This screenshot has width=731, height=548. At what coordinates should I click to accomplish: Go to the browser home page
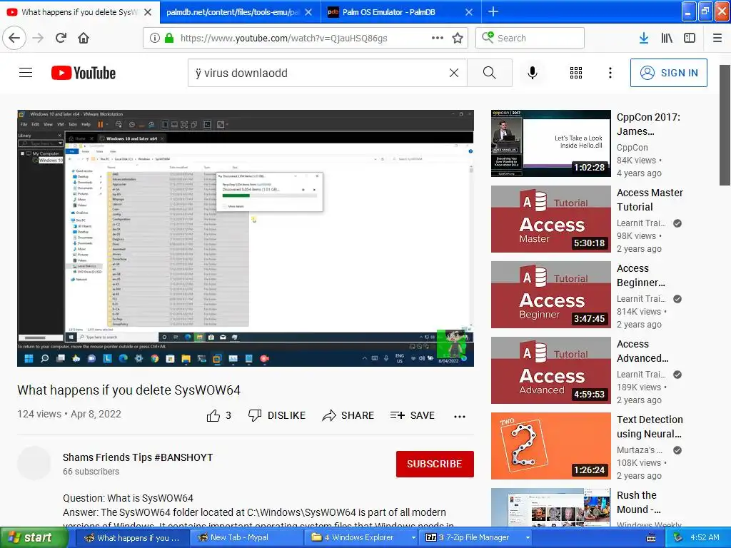(84, 38)
